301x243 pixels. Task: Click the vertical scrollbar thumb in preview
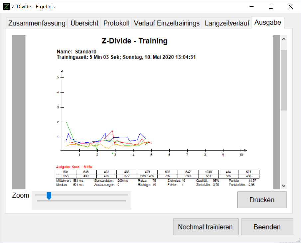pyautogui.click(x=284, y=80)
